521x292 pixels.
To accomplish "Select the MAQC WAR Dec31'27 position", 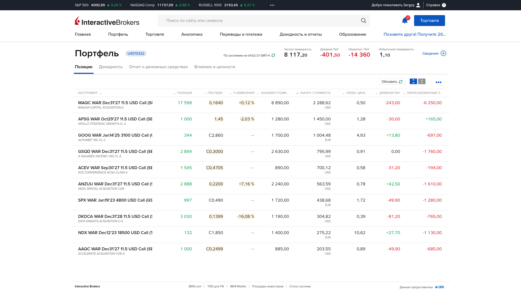I will pyautogui.click(x=260, y=105).
